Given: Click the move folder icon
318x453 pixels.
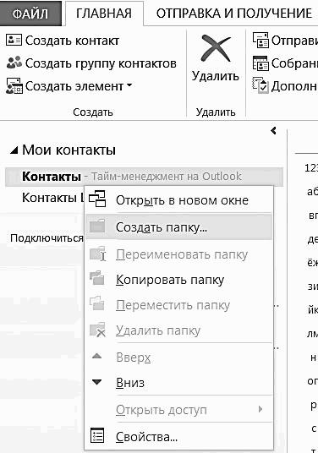Looking at the screenshot, I should [x=97, y=303].
